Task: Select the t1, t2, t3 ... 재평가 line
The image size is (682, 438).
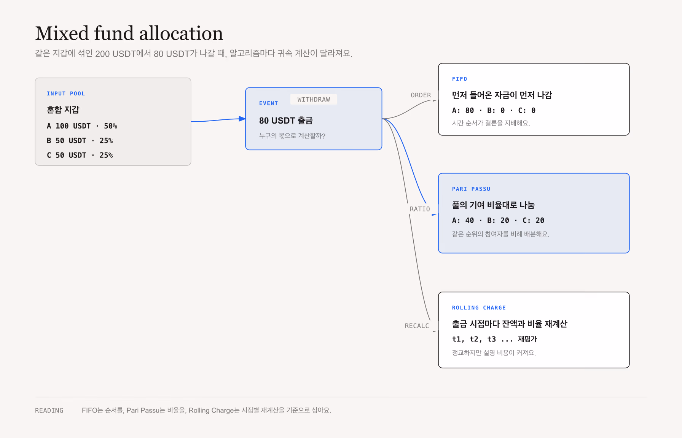Action: click(x=495, y=339)
